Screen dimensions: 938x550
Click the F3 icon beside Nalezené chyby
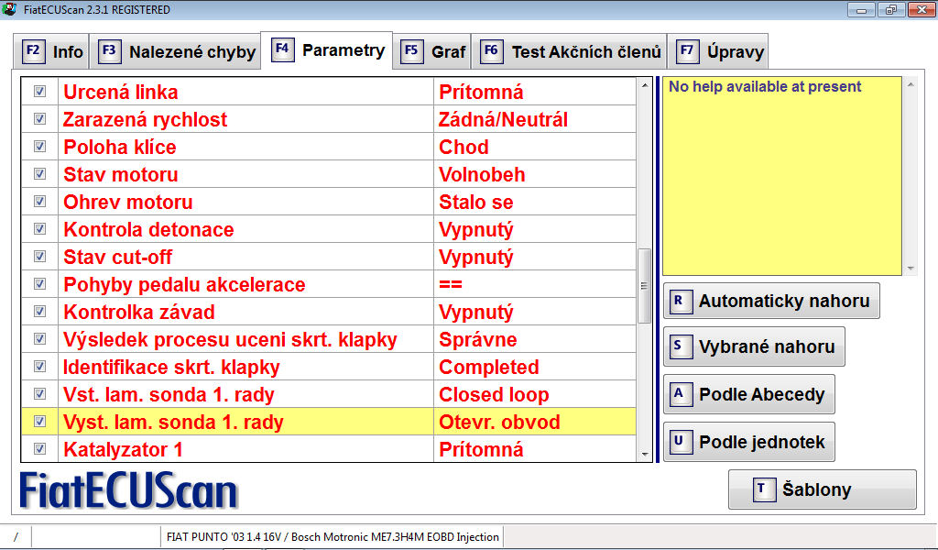110,51
